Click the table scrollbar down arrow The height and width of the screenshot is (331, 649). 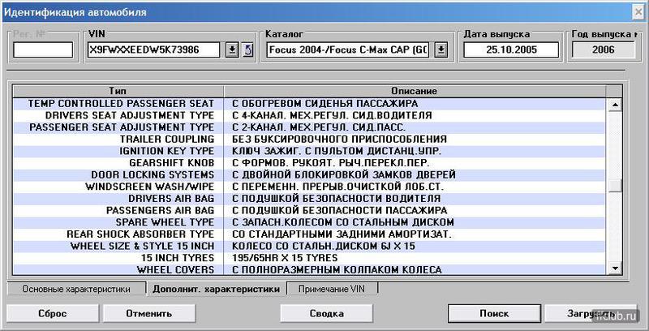(x=616, y=268)
